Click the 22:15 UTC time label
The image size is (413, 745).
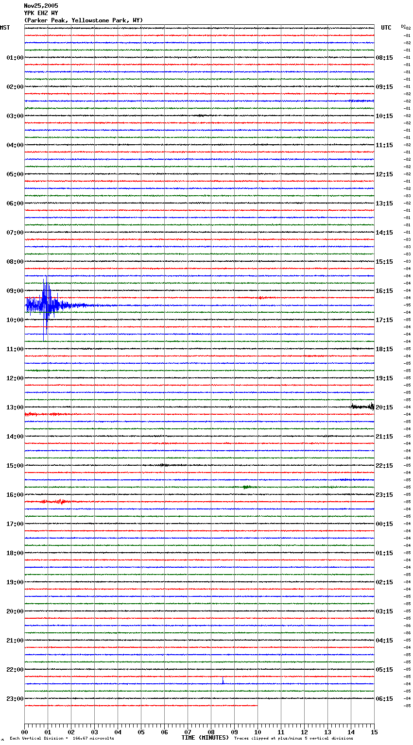click(x=384, y=466)
